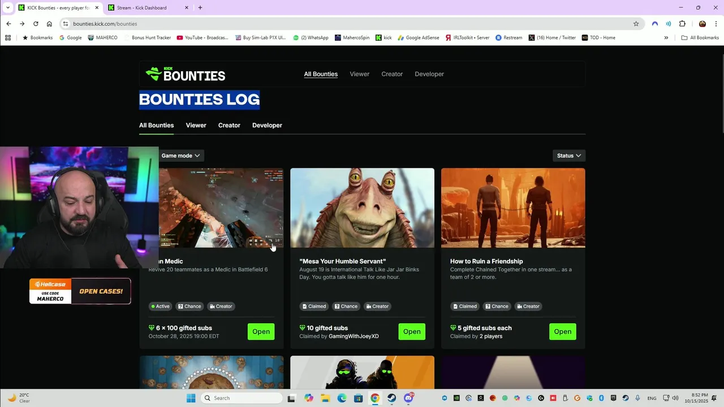724x407 pixels.
Task: Open the MAHERCO bookmark
Action: (x=102, y=38)
